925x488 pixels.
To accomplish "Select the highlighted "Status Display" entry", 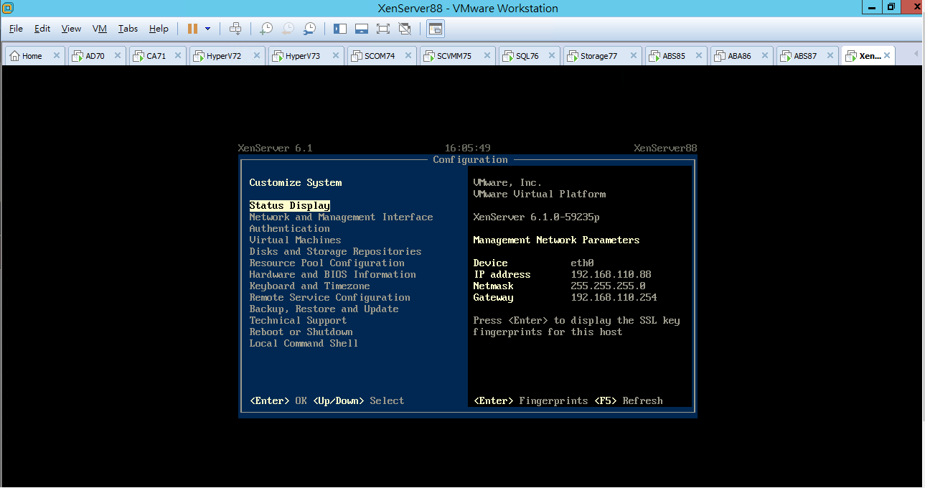I will tap(290, 206).
